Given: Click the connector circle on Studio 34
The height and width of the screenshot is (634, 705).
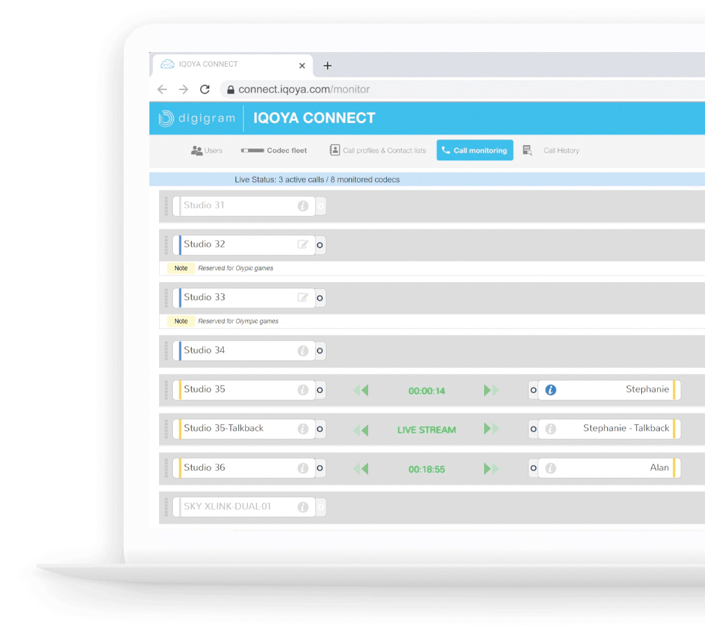Looking at the screenshot, I should click(x=320, y=351).
